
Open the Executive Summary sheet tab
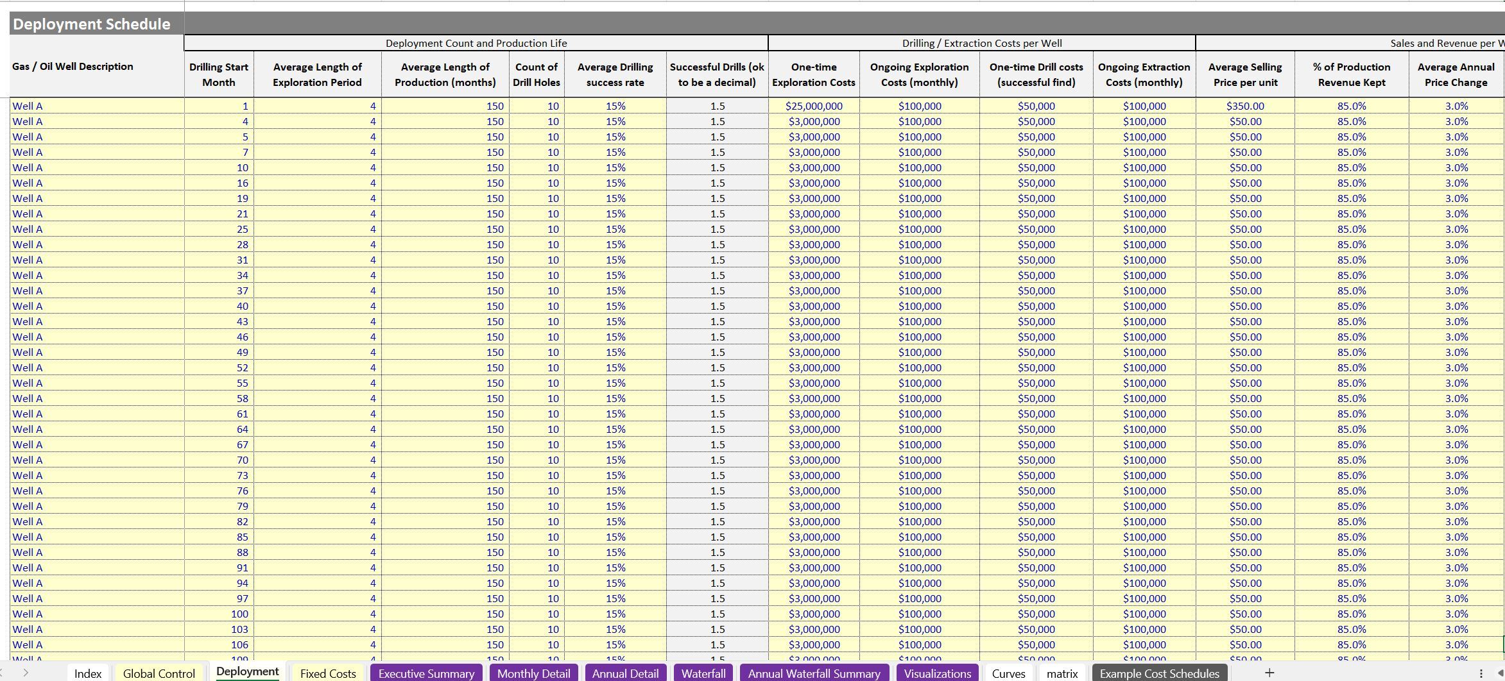click(426, 673)
